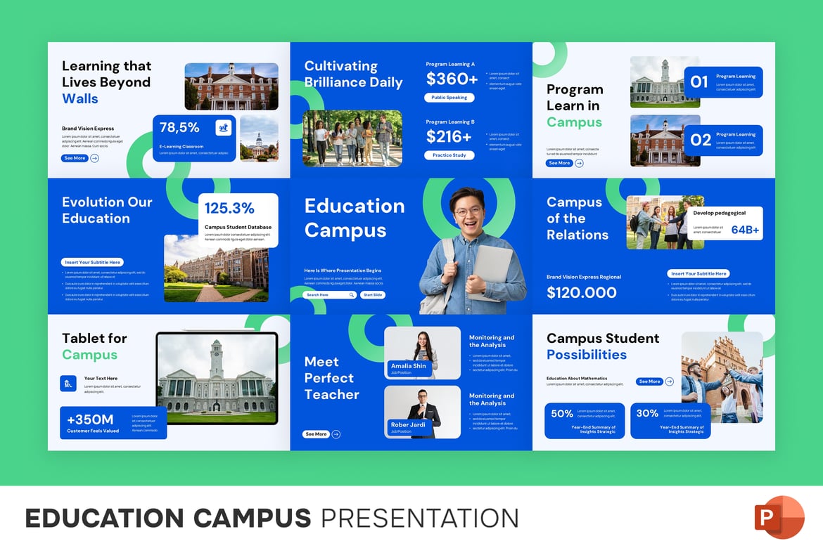The height and width of the screenshot is (548, 823).
Task: Click the Education About Mathematics label
Action: click(x=576, y=378)
